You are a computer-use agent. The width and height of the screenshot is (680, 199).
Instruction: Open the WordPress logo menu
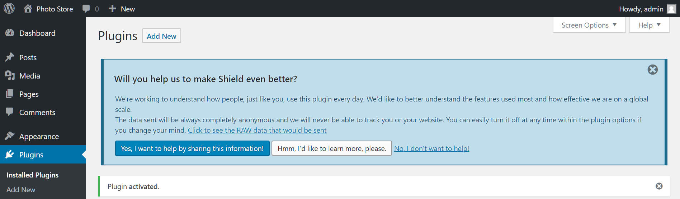pyautogui.click(x=9, y=9)
